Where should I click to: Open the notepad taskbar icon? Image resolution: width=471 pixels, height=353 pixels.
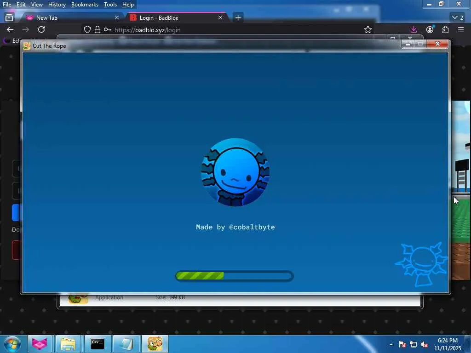[126, 344]
